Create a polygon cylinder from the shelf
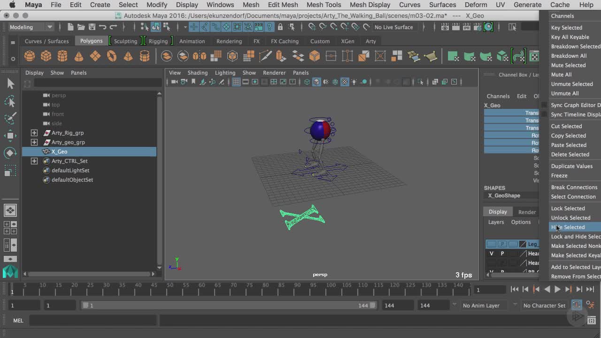This screenshot has height=338, width=601. 62,56
